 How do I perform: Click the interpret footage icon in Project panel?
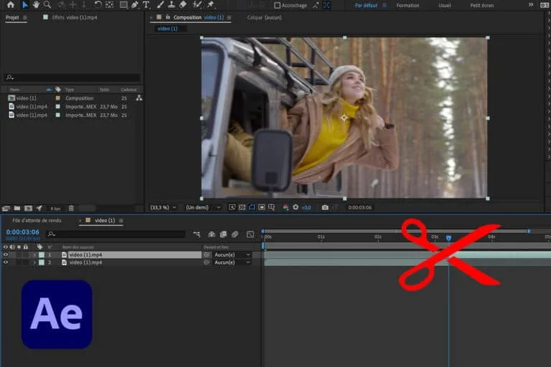(x=6, y=209)
